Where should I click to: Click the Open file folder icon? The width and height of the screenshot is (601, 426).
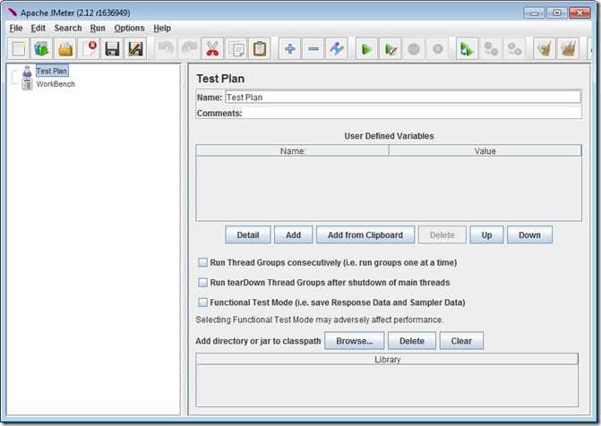point(65,48)
